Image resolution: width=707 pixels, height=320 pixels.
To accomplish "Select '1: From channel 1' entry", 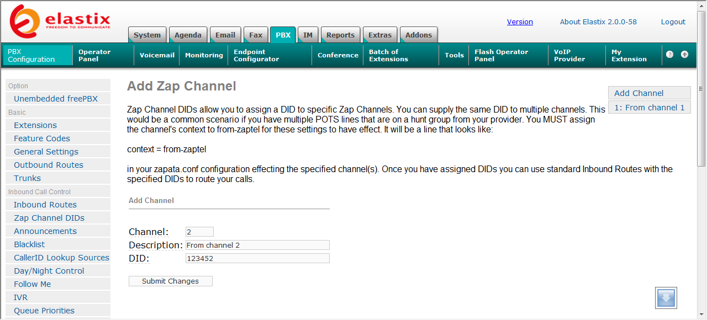I will click(x=650, y=108).
